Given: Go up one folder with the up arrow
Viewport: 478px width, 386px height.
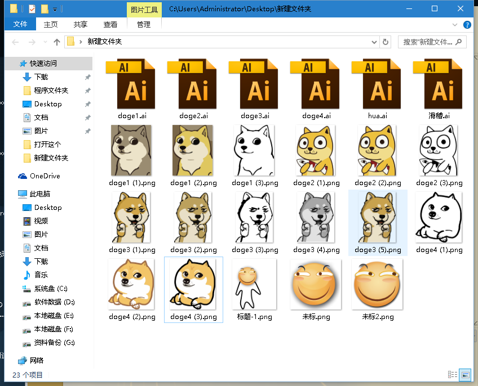Looking at the screenshot, I should (56, 42).
